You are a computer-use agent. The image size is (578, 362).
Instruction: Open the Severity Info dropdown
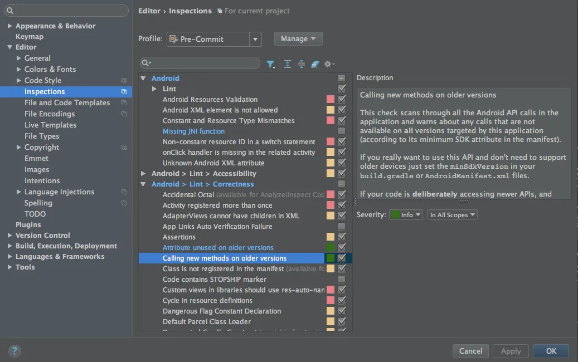(406, 215)
